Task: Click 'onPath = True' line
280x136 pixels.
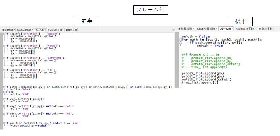Action: (210, 46)
